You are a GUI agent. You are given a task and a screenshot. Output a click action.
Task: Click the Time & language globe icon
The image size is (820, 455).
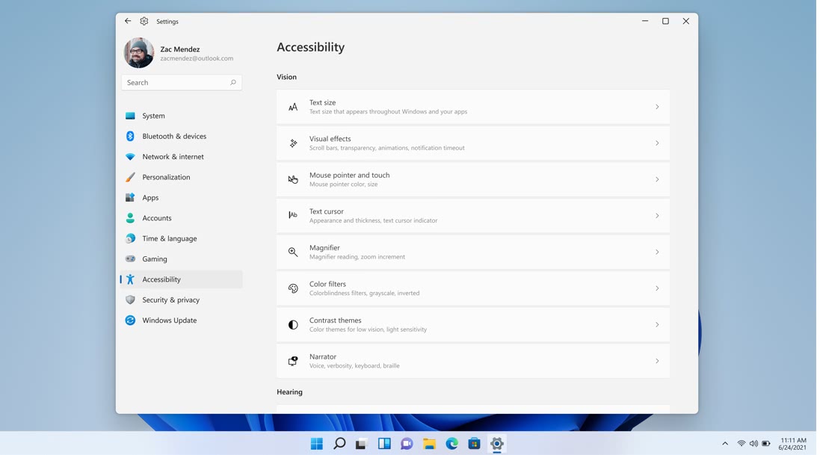[130, 238]
